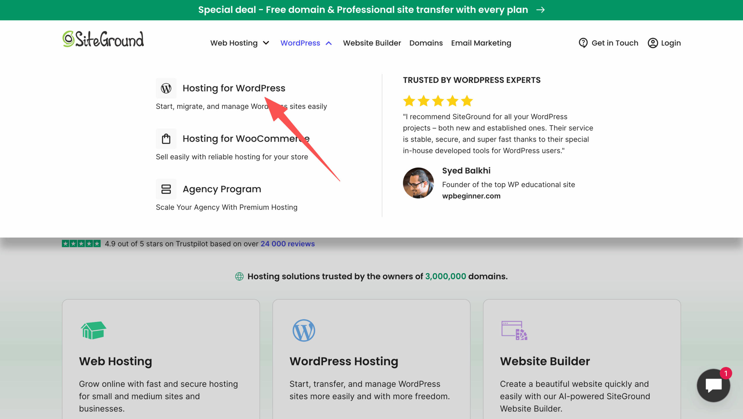Click the Login user avatar icon
The width and height of the screenshot is (743, 419).
[x=652, y=43]
